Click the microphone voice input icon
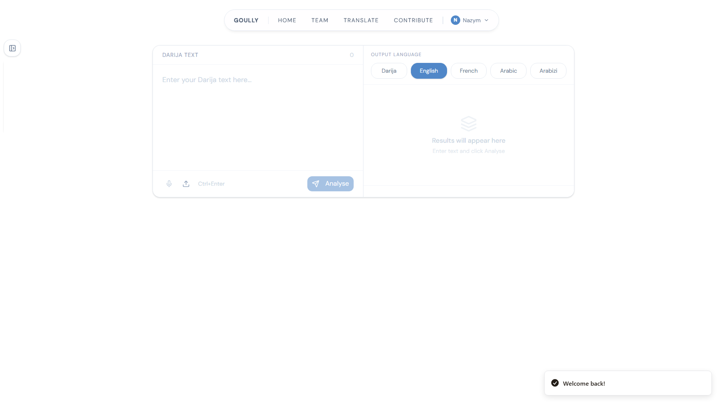Image resolution: width=722 pixels, height=406 pixels. pyautogui.click(x=169, y=184)
